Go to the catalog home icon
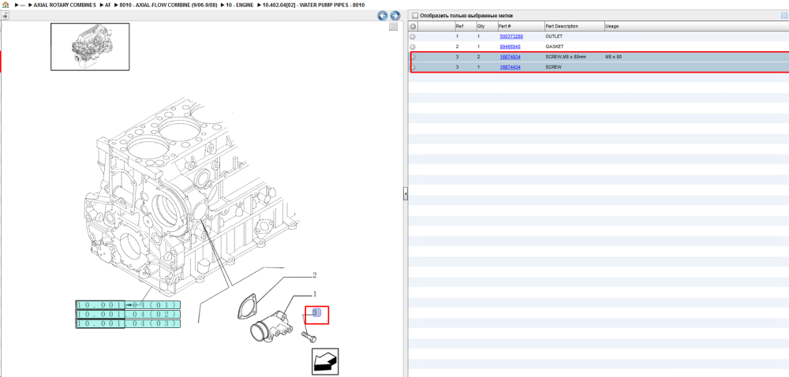 [x=6, y=5]
